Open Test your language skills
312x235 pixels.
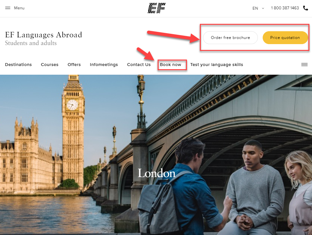(217, 65)
